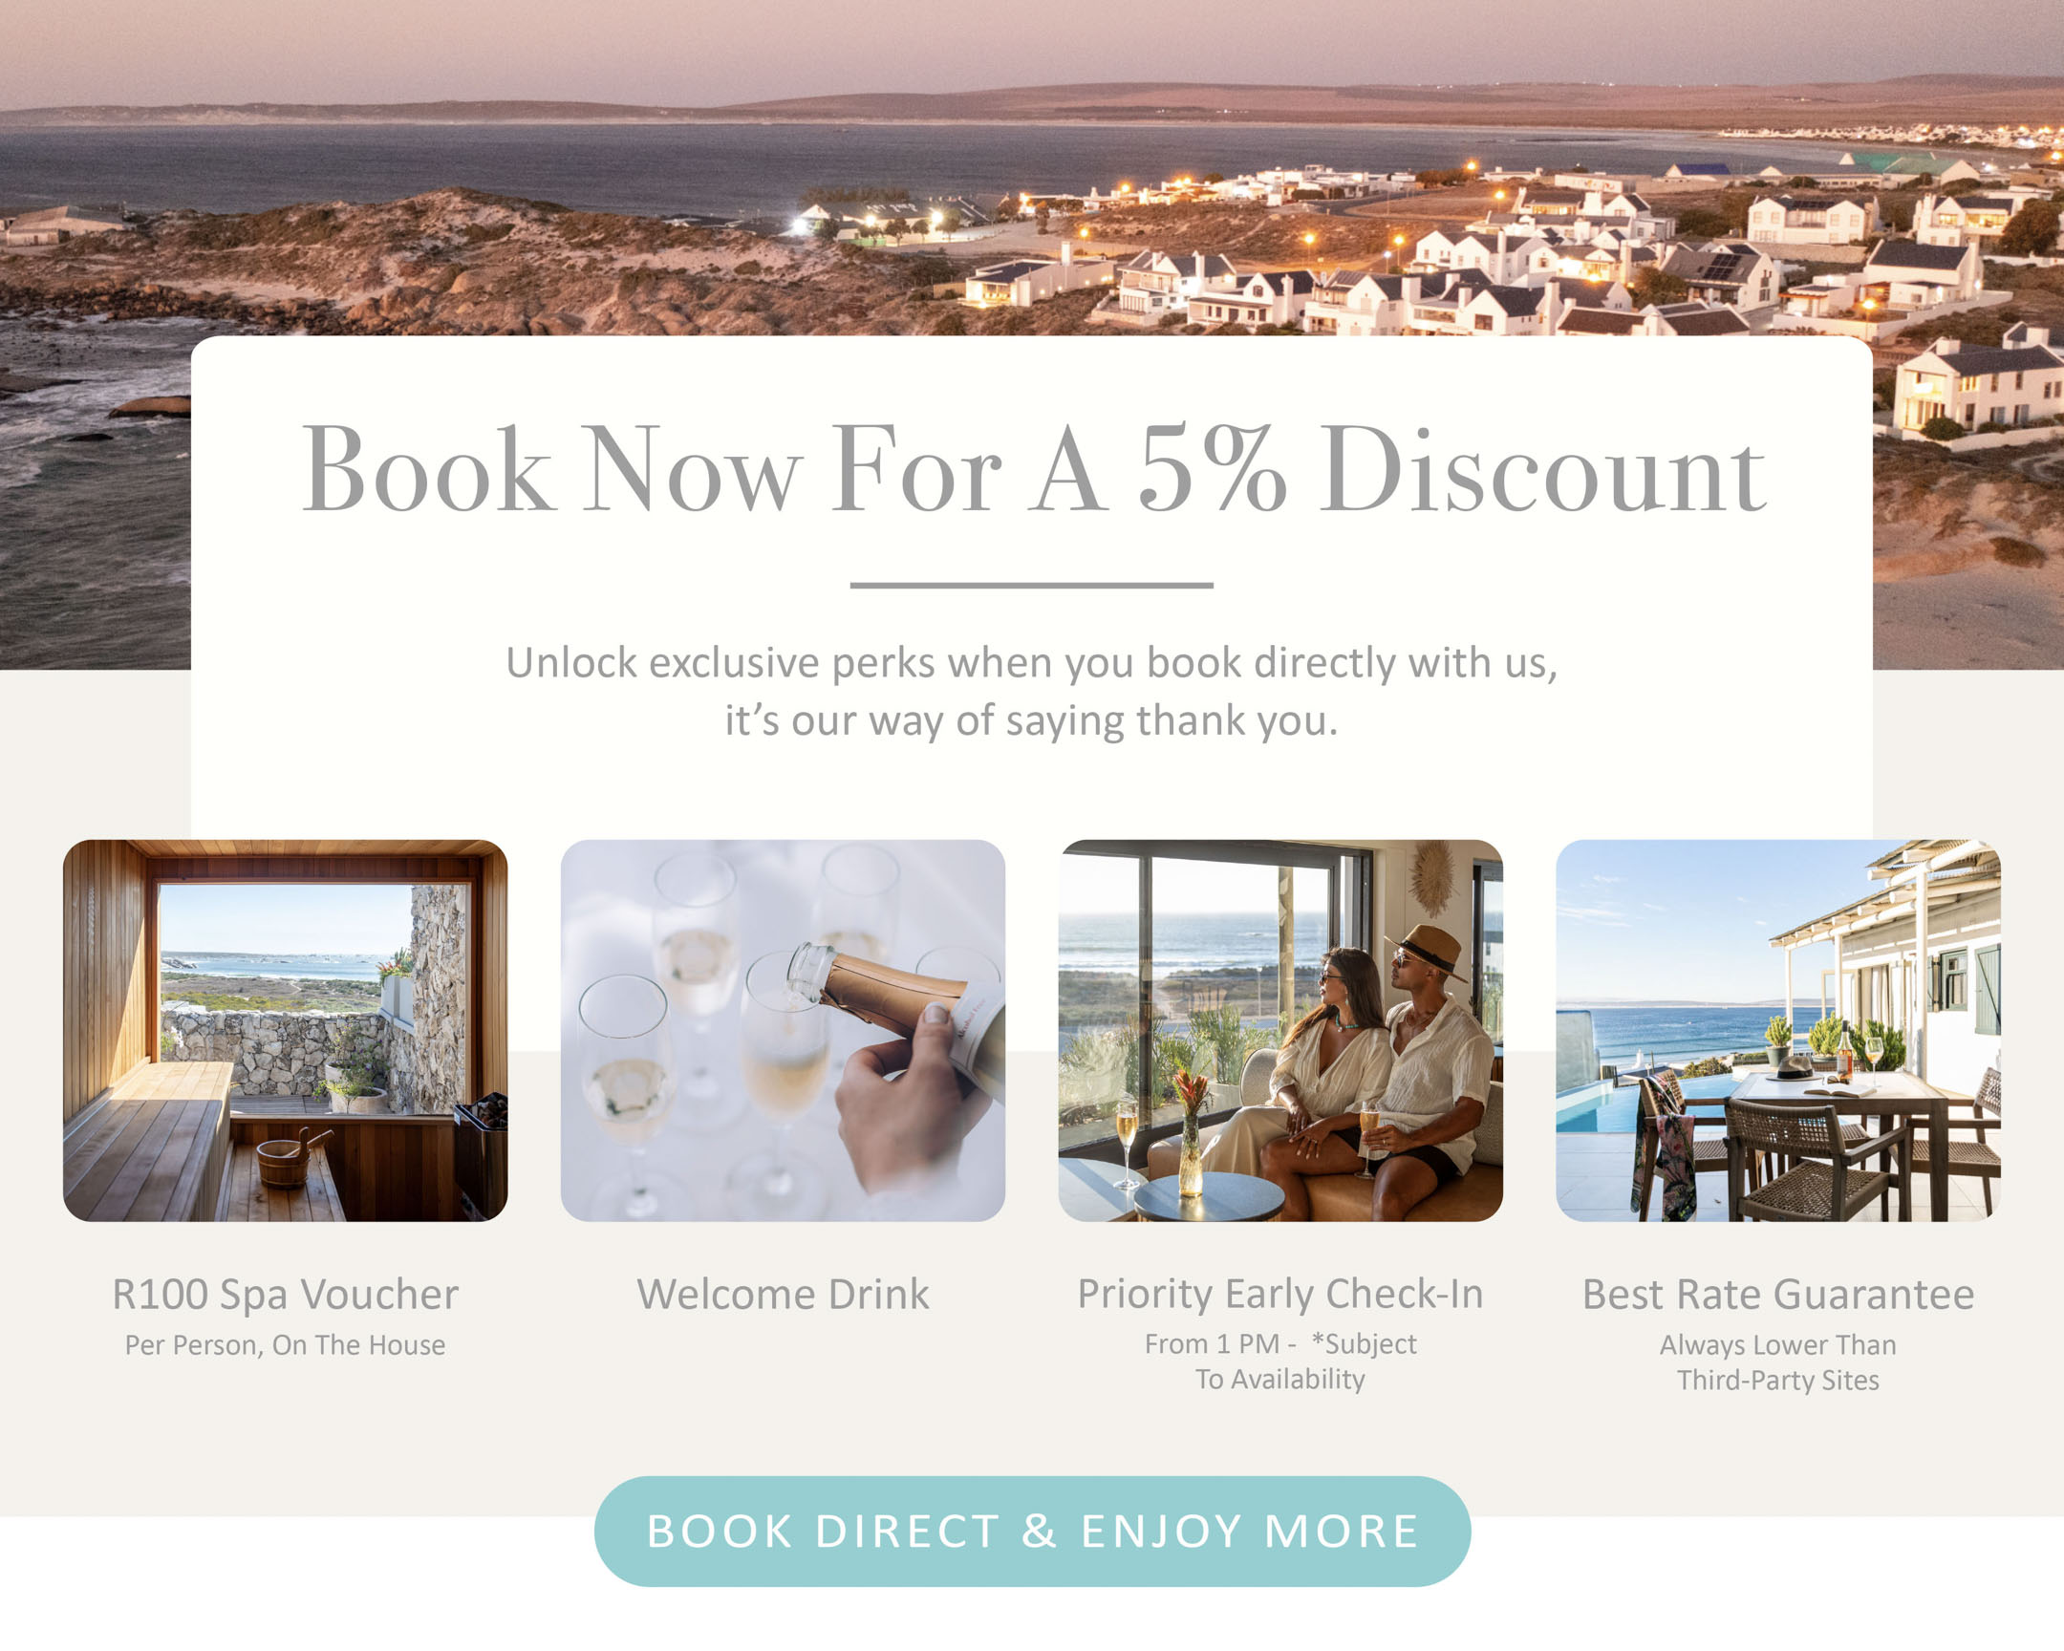Image resolution: width=2064 pixels, height=1651 pixels.
Task: Click the Priority Early Check-In heading
Action: (x=1280, y=1295)
